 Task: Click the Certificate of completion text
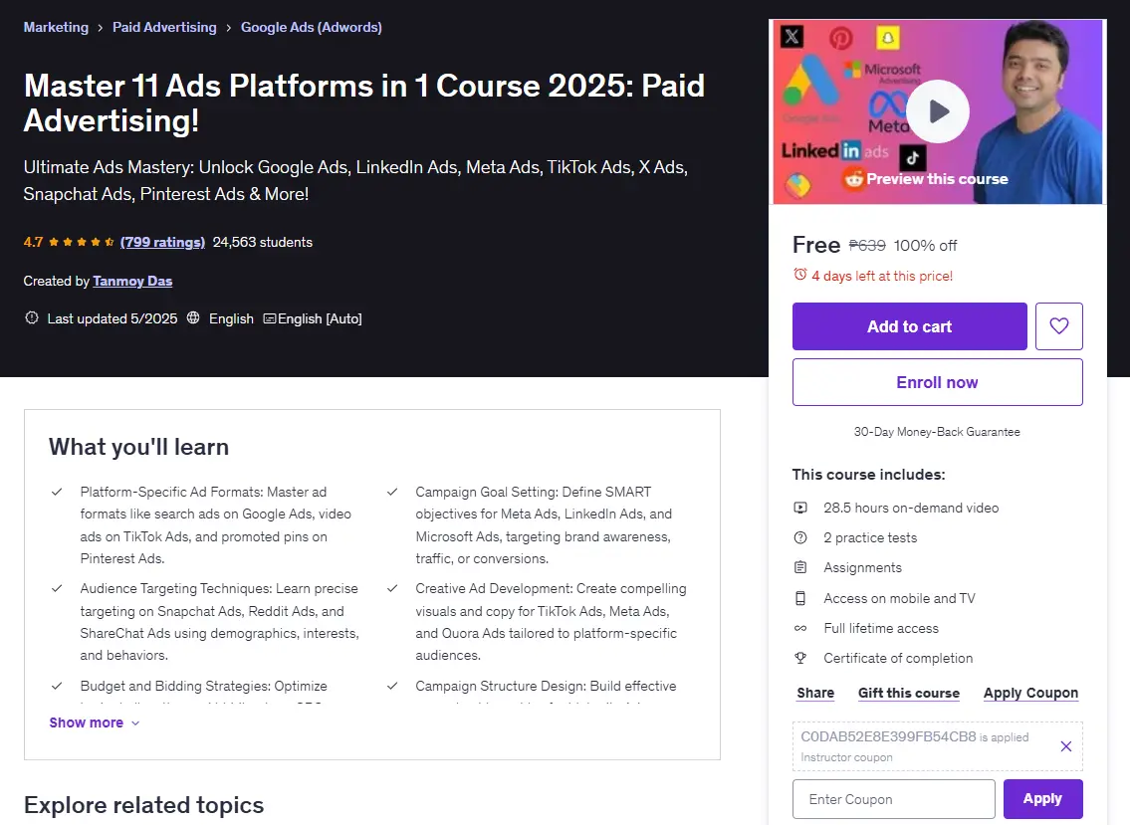898,658
